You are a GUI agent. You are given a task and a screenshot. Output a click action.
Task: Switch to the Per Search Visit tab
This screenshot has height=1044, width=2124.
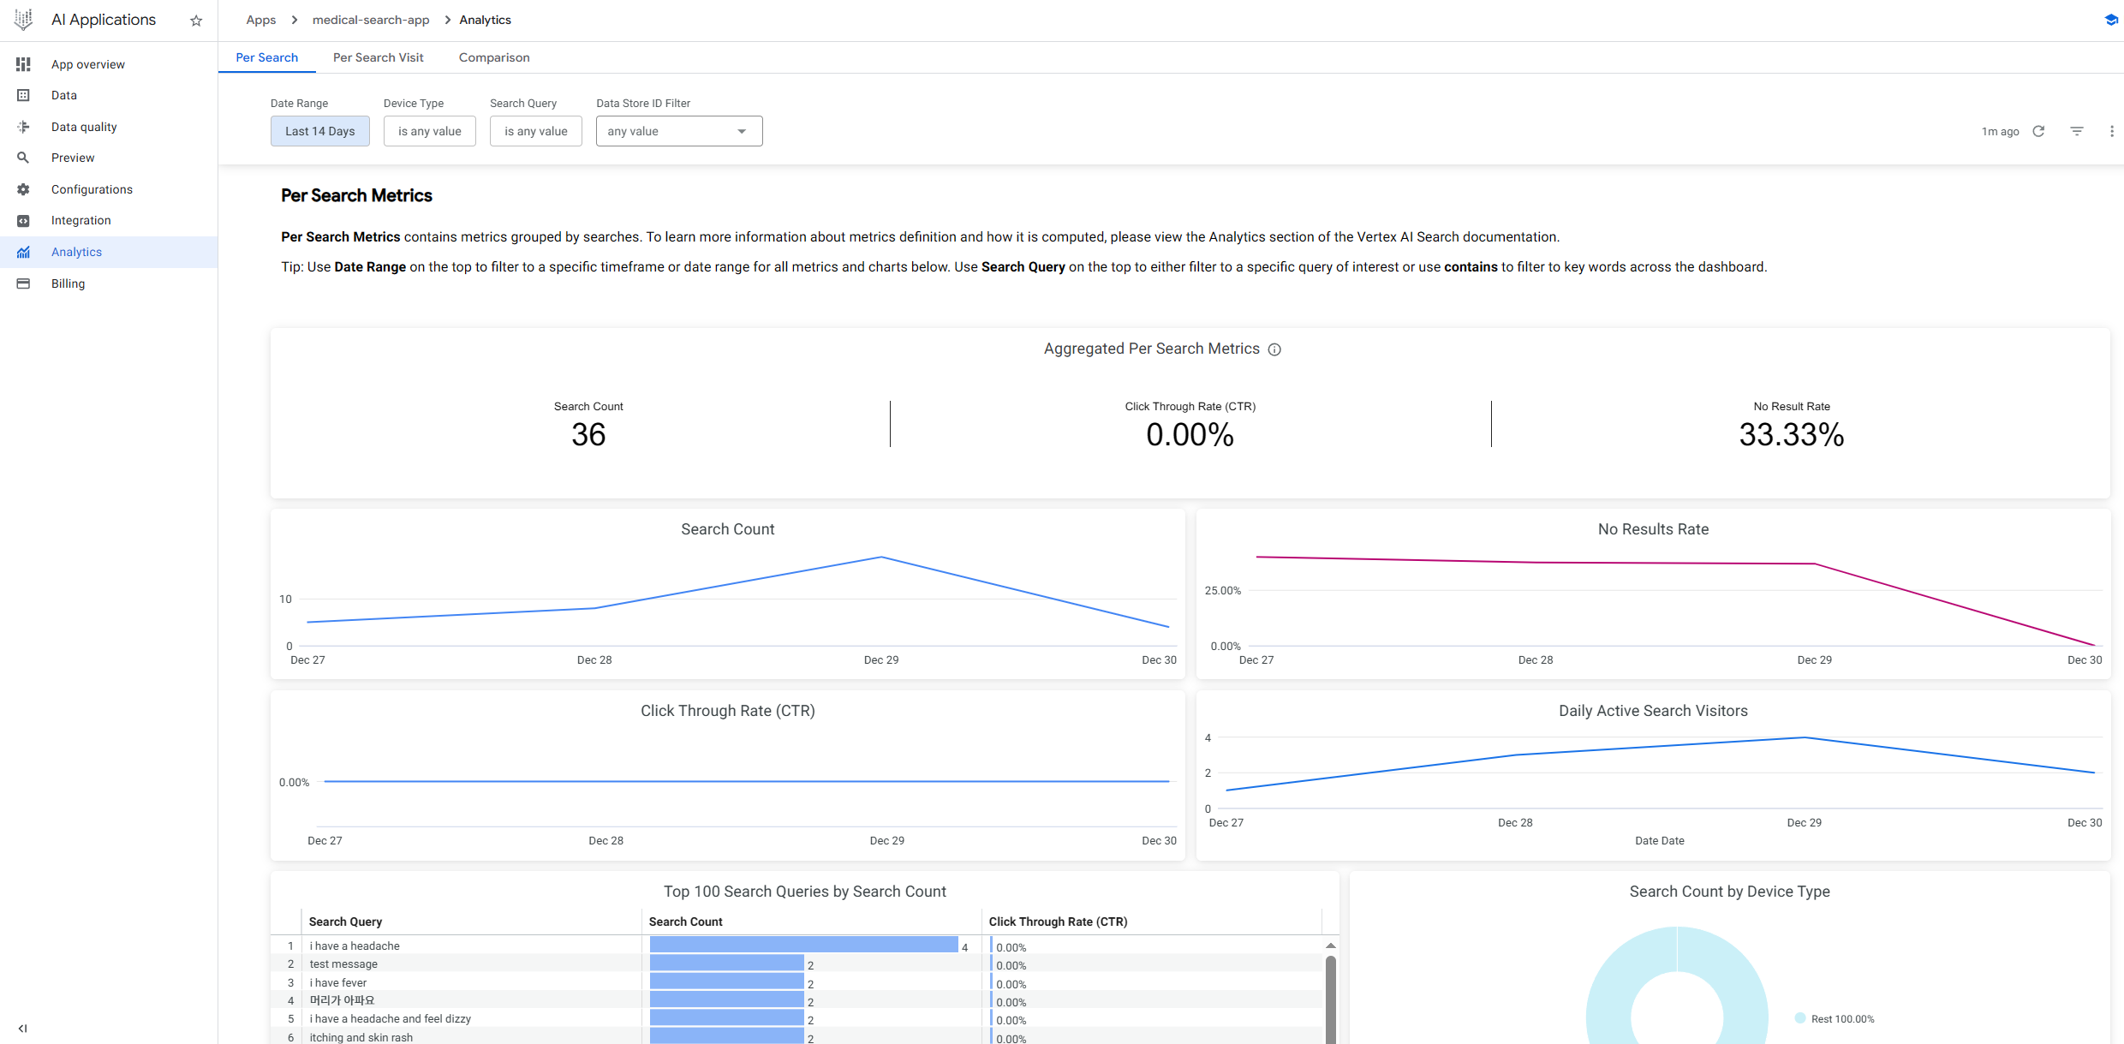pyautogui.click(x=378, y=57)
